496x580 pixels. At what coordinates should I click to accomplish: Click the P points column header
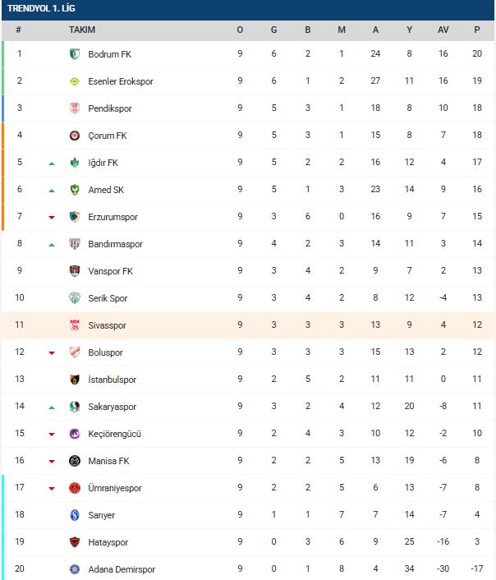pyautogui.click(x=476, y=30)
